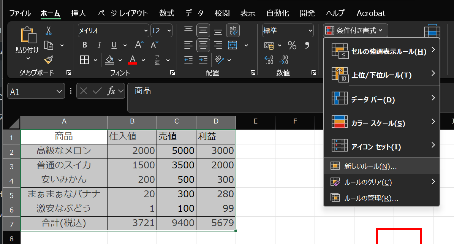The height and width of the screenshot is (244, 454).
Task: Open the フォント group dialog launcher
Action: 172,73
